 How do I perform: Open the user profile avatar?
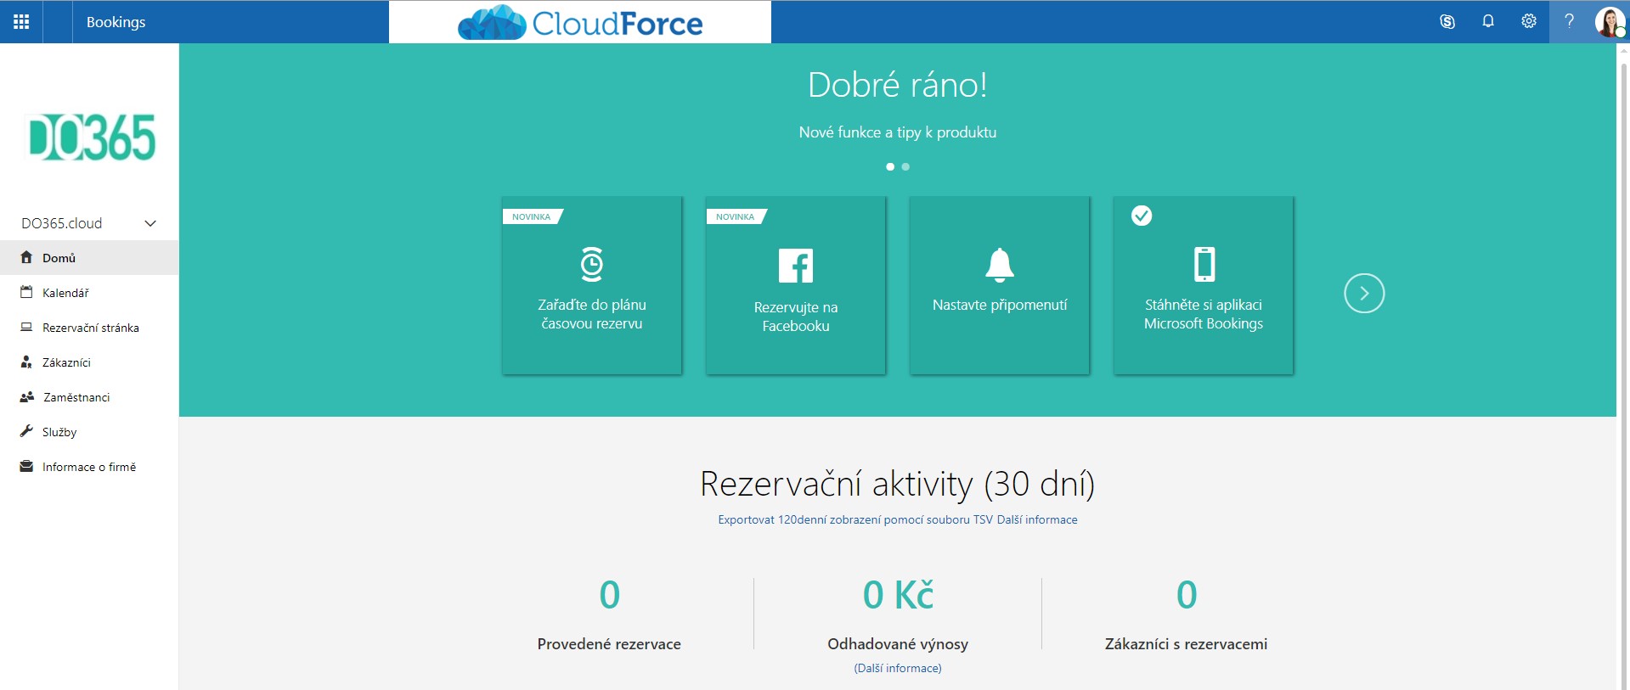click(1610, 21)
